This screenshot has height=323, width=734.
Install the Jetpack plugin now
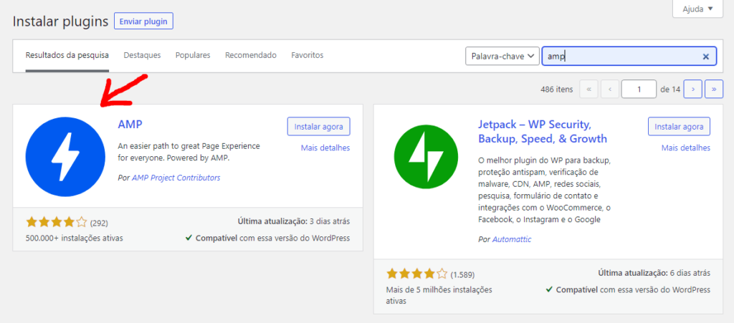[x=679, y=126]
